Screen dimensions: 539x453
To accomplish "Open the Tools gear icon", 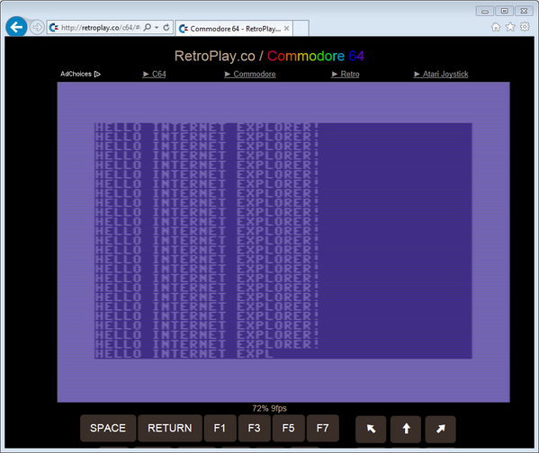I will click(x=525, y=27).
